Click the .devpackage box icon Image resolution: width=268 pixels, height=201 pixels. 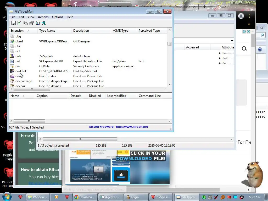click(12, 81)
